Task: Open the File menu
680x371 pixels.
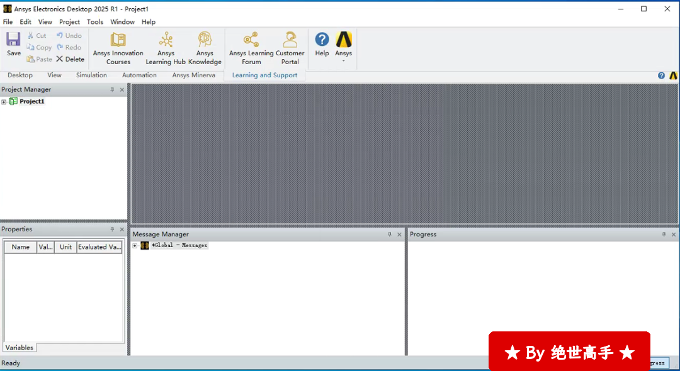Action: click(x=8, y=21)
